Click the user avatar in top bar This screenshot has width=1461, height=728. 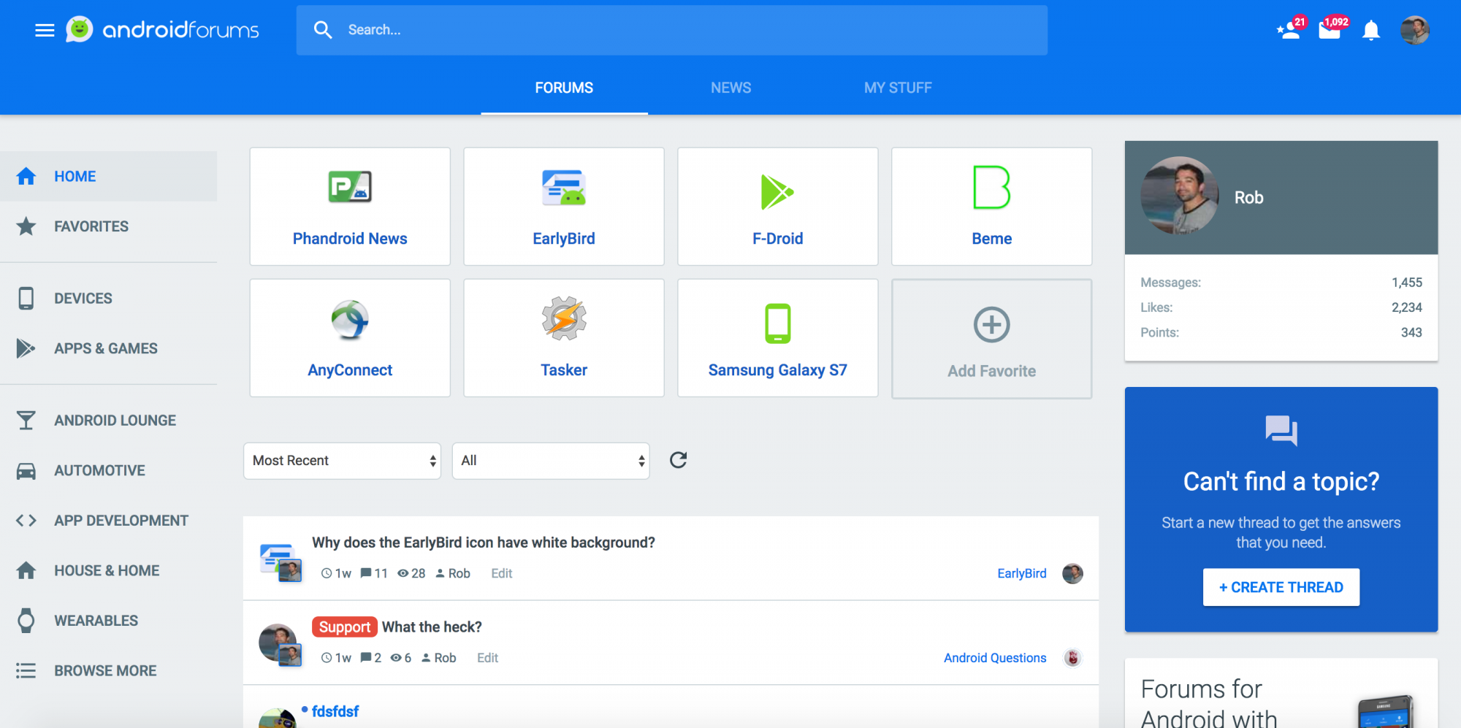click(1414, 31)
